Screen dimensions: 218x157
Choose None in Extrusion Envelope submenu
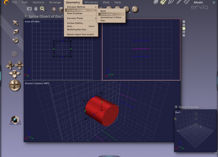click(103, 11)
